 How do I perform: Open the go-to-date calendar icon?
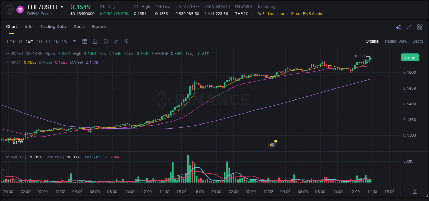(85, 41)
